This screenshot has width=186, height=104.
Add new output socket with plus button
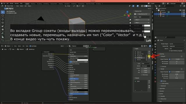click(x=149, y=81)
